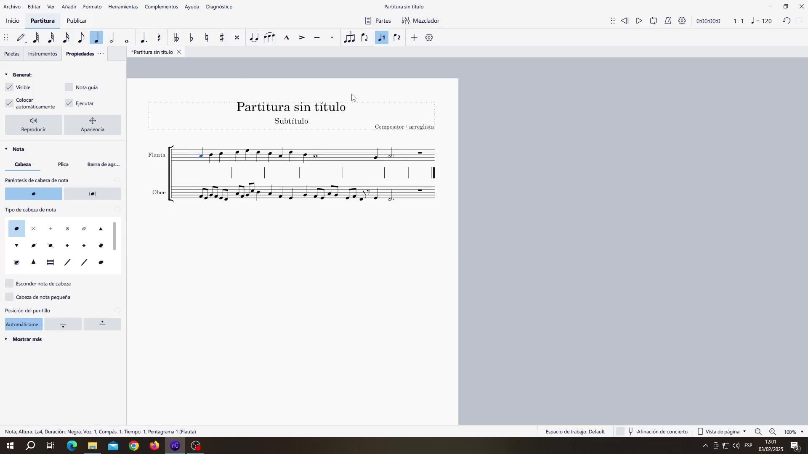This screenshot has width=808, height=454.
Task: Toggle the metronome icon
Action: (668, 21)
